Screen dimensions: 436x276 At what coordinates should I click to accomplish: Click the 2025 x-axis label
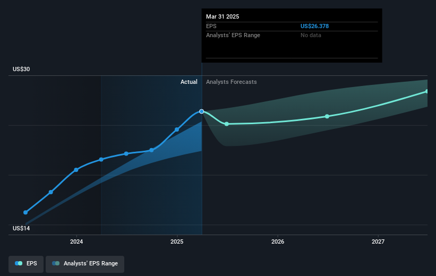point(177,242)
